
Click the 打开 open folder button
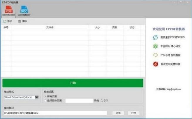134,113
